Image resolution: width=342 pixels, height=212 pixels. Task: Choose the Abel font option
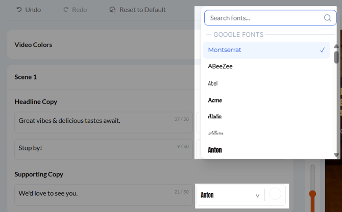(213, 83)
